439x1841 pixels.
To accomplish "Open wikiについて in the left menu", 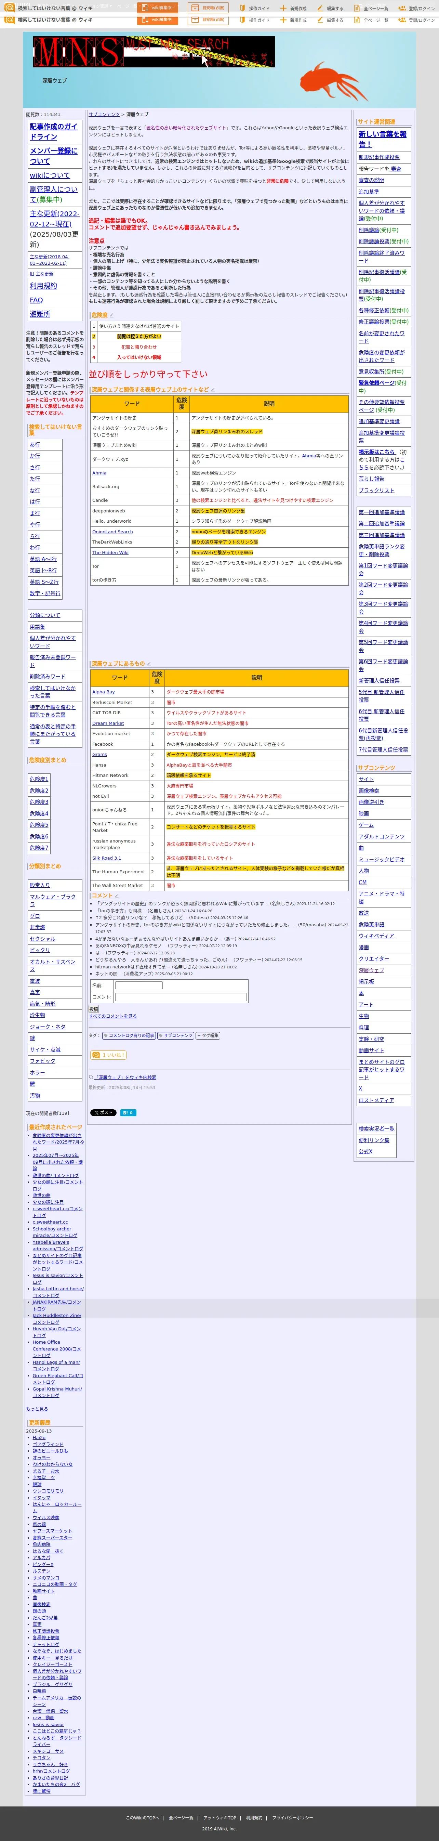I will 50,175.
